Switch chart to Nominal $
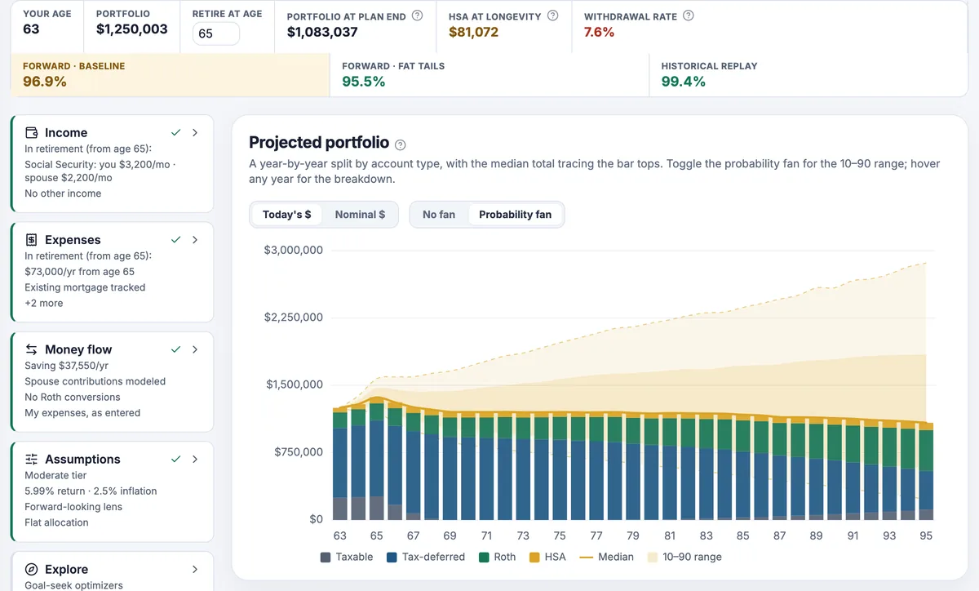 (360, 215)
